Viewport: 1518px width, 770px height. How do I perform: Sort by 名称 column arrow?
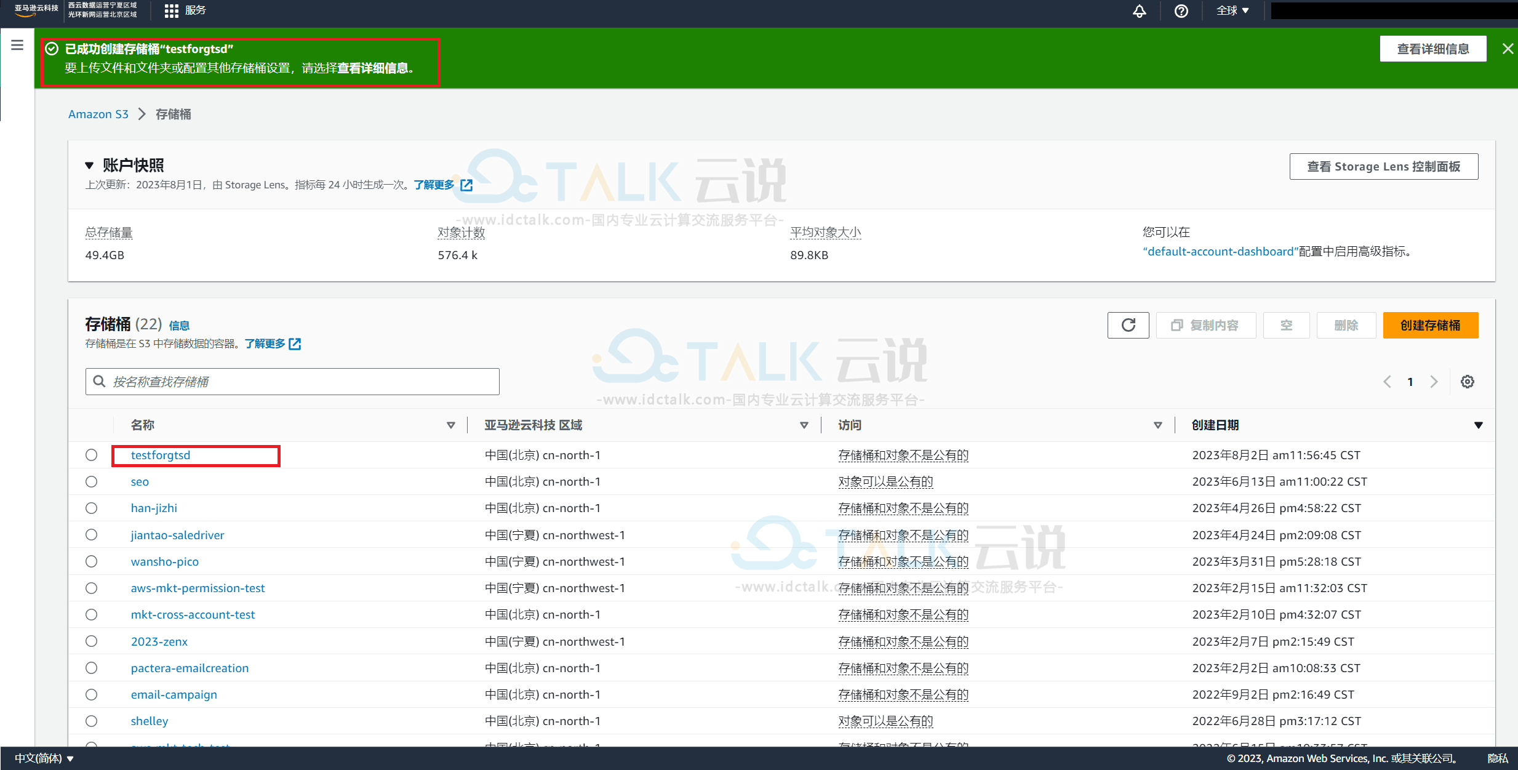pos(451,425)
